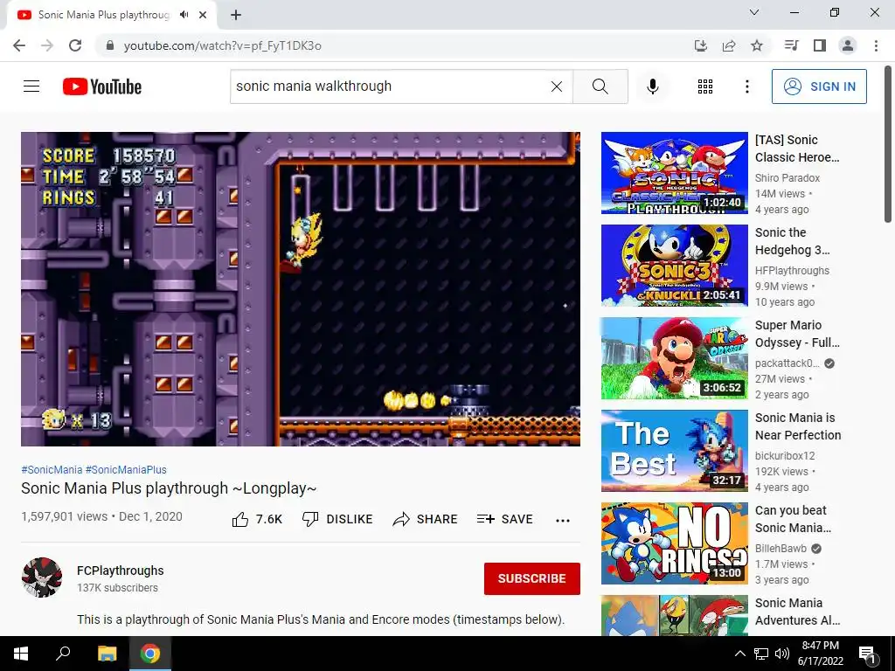Click the #SonicMania hashtag
Image resolution: width=895 pixels, height=671 pixels.
coord(52,469)
